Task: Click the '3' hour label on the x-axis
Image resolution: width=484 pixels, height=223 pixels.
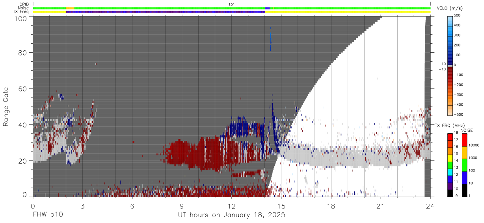Action: tap(82, 206)
